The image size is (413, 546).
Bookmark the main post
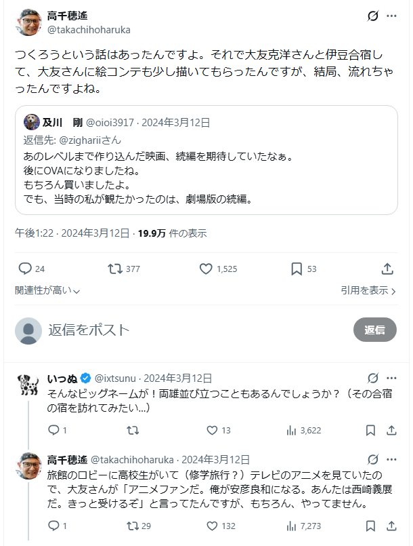296,269
